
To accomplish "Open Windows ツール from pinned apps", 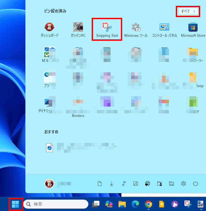I will [x=136, y=29].
